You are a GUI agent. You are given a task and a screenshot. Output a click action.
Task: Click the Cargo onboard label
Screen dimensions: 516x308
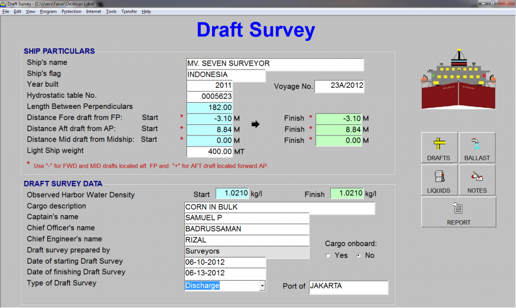351,244
